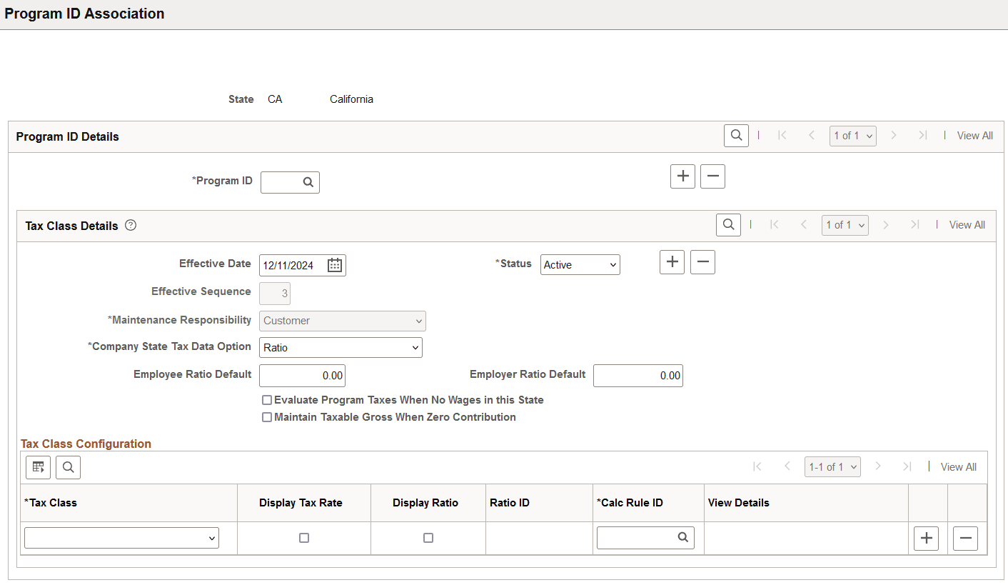Click the Tax Class Details help icon
1008x585 pixels.
(x=130, y=225)
